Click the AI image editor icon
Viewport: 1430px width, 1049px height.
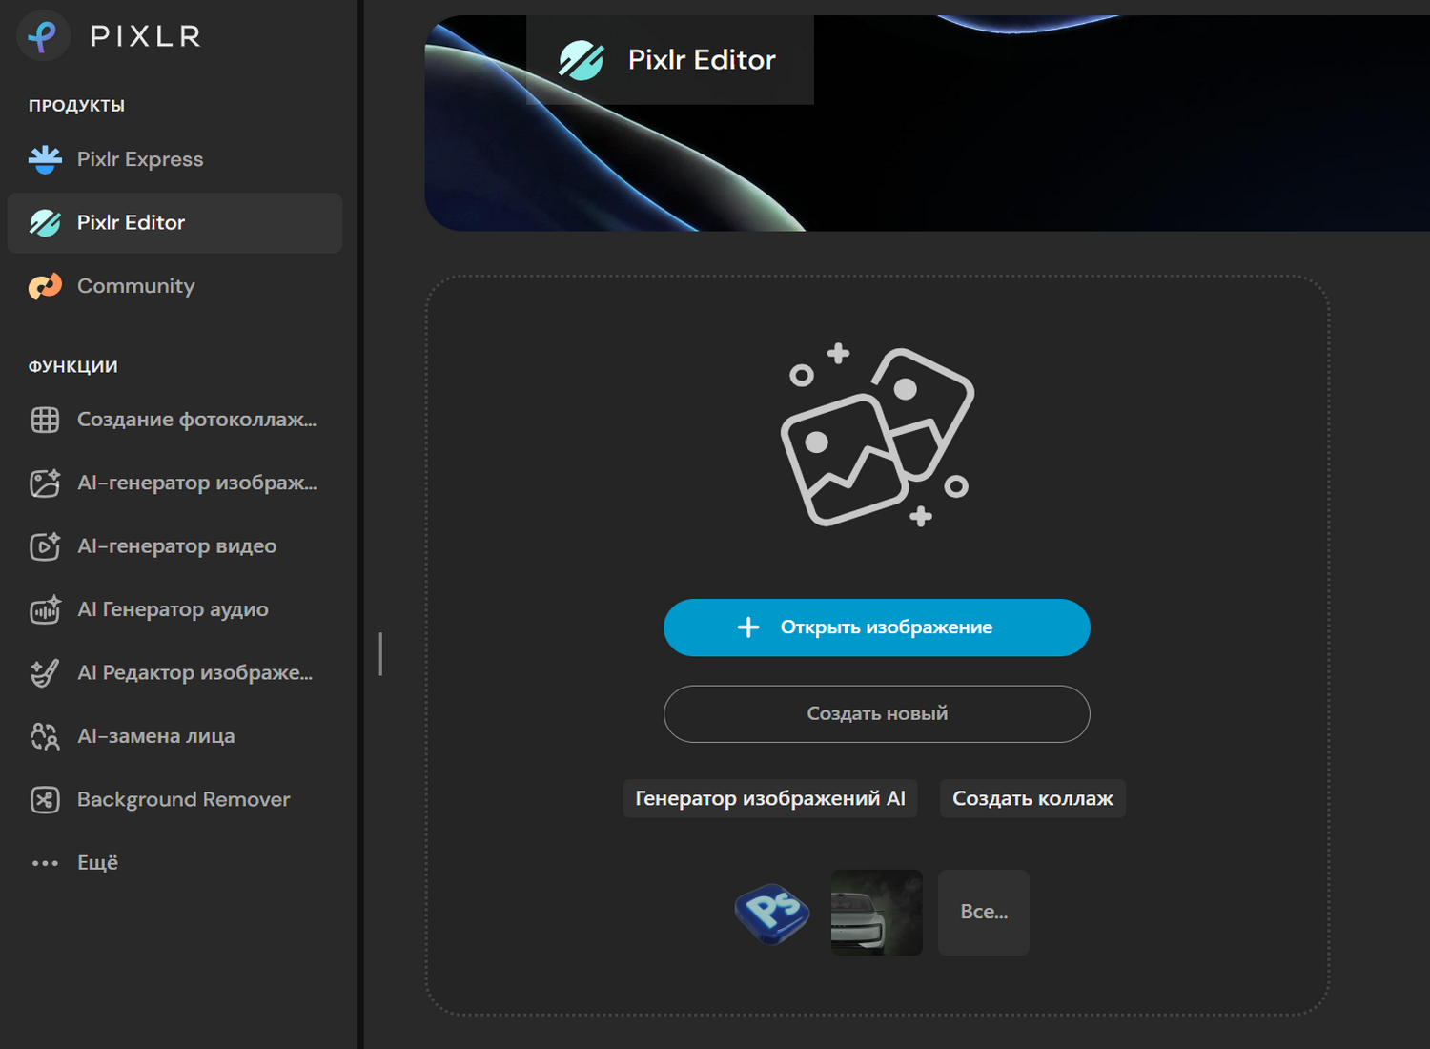[x=45, y=673]
